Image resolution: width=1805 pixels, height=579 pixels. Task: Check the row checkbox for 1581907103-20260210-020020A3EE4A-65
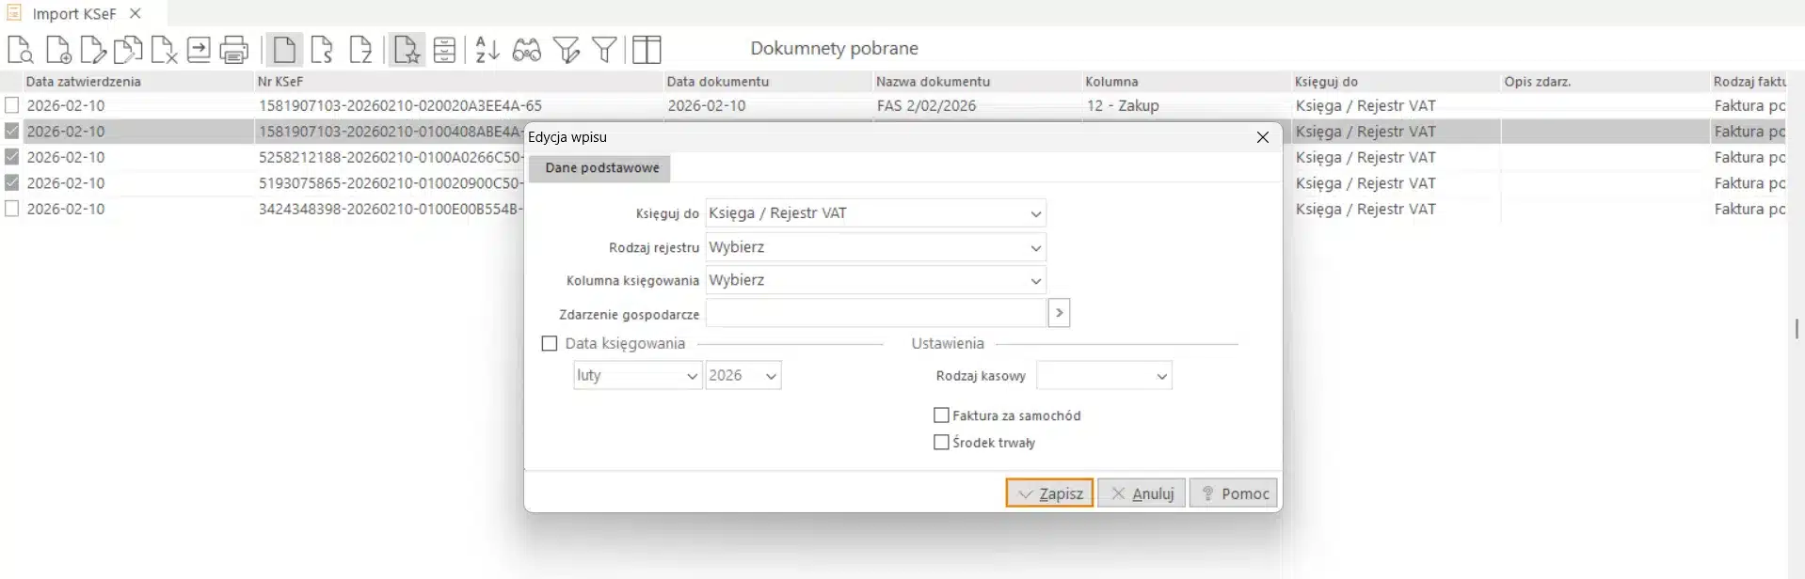pos(12,105)
